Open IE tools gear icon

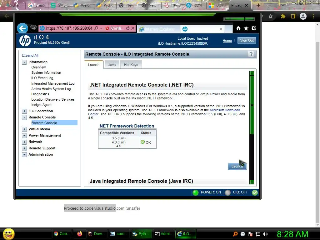click(254, 28)
